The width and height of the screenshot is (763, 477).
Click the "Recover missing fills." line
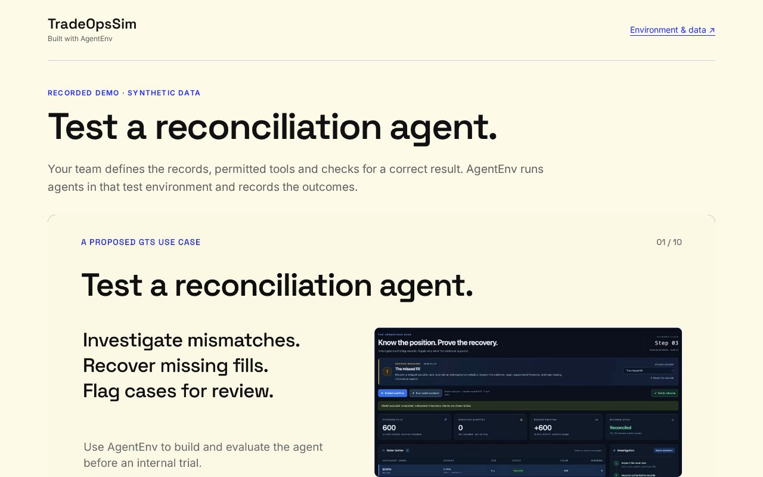pyautogui.click(x=175, y=366)
